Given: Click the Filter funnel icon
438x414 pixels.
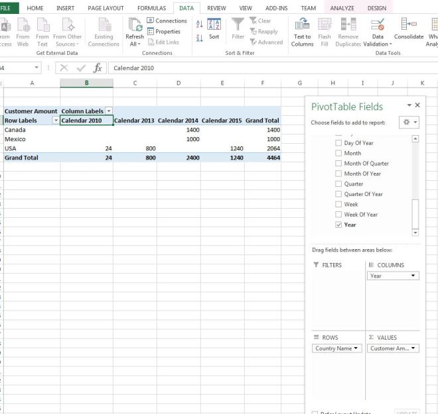Looking at the screenshot, I should 238,25.
